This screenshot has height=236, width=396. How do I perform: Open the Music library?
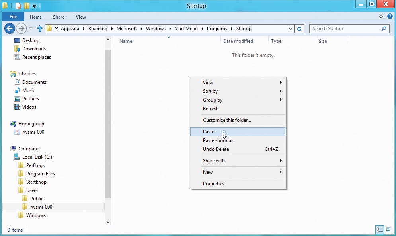[29, 90]
